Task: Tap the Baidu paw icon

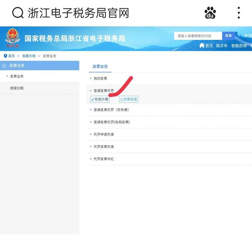Action: click(x=210, y=13)
